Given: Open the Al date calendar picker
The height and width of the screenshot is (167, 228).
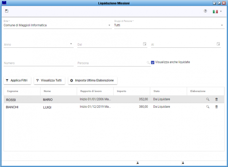Looking at the screenshot, I should pos(218,44).
